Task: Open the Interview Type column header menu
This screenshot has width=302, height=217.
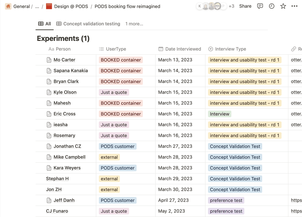Action: pos(227,49)
